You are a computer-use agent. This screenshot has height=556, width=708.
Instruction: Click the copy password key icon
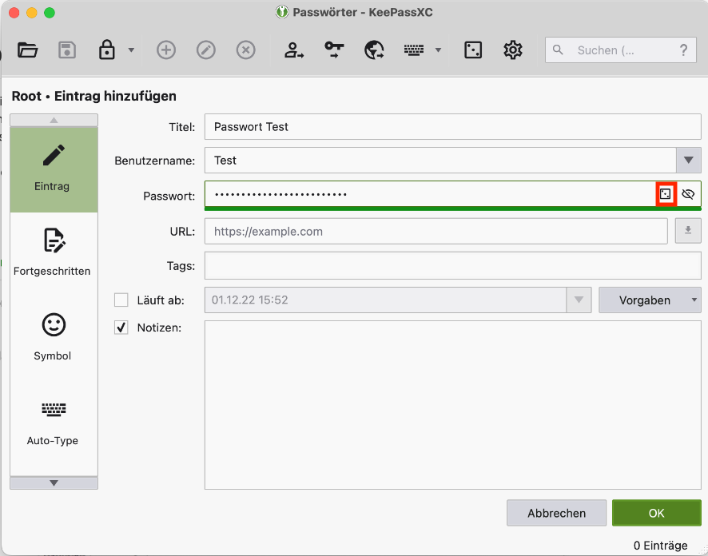(334, 50)
